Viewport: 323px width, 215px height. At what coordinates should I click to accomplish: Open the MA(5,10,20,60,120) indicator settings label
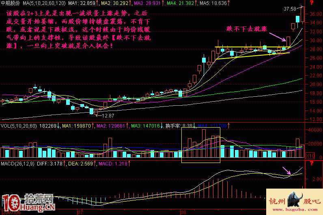(x=44, y=3)
